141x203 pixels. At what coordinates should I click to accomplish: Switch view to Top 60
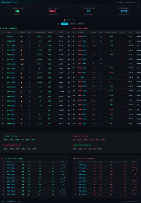(x=81, y=24)
